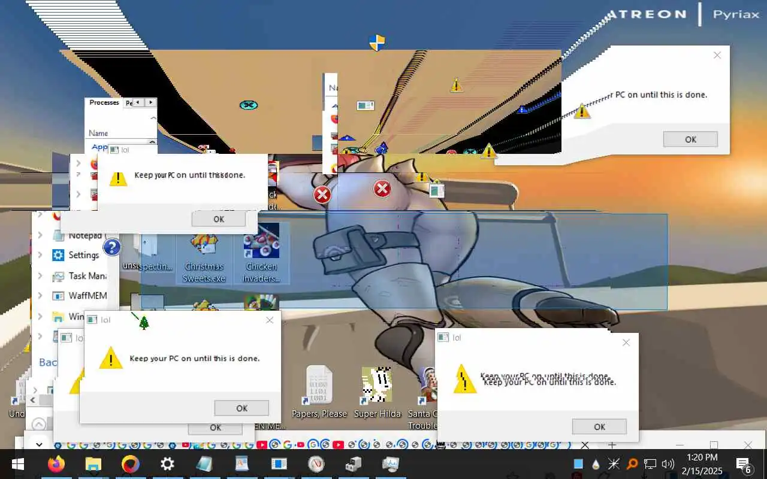The width and height of the screenshot is (767, 479).
Task: Click the UAC shield icon near top
Action: pyautogui.click(x=376, y=43)
